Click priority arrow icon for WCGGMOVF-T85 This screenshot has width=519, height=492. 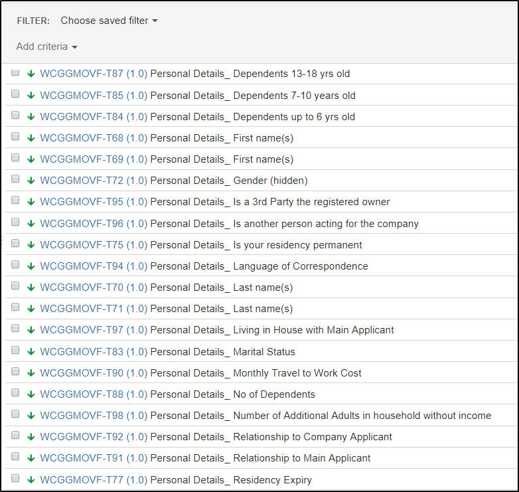[31, 96]
